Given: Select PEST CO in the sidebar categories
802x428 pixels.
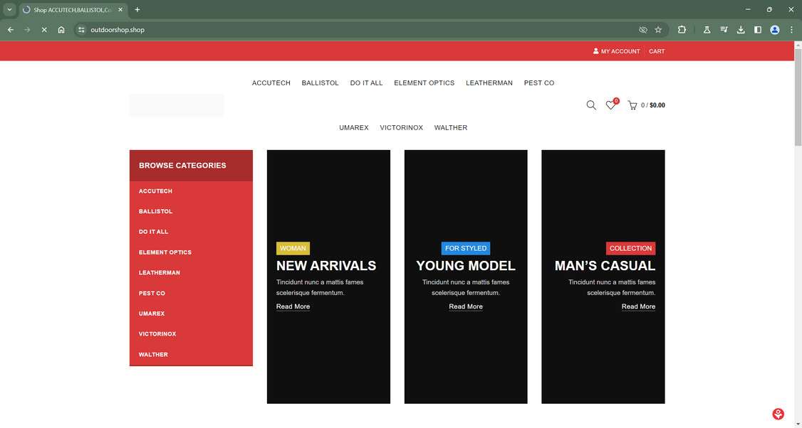Looking at the screenshot, I should tap(152, 293).
